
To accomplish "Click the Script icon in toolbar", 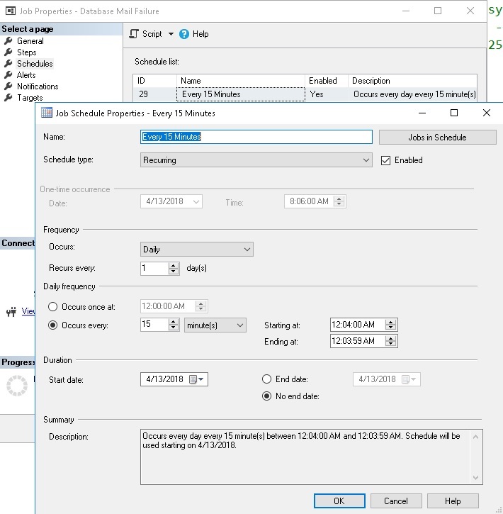I will [x=134, y=34].
